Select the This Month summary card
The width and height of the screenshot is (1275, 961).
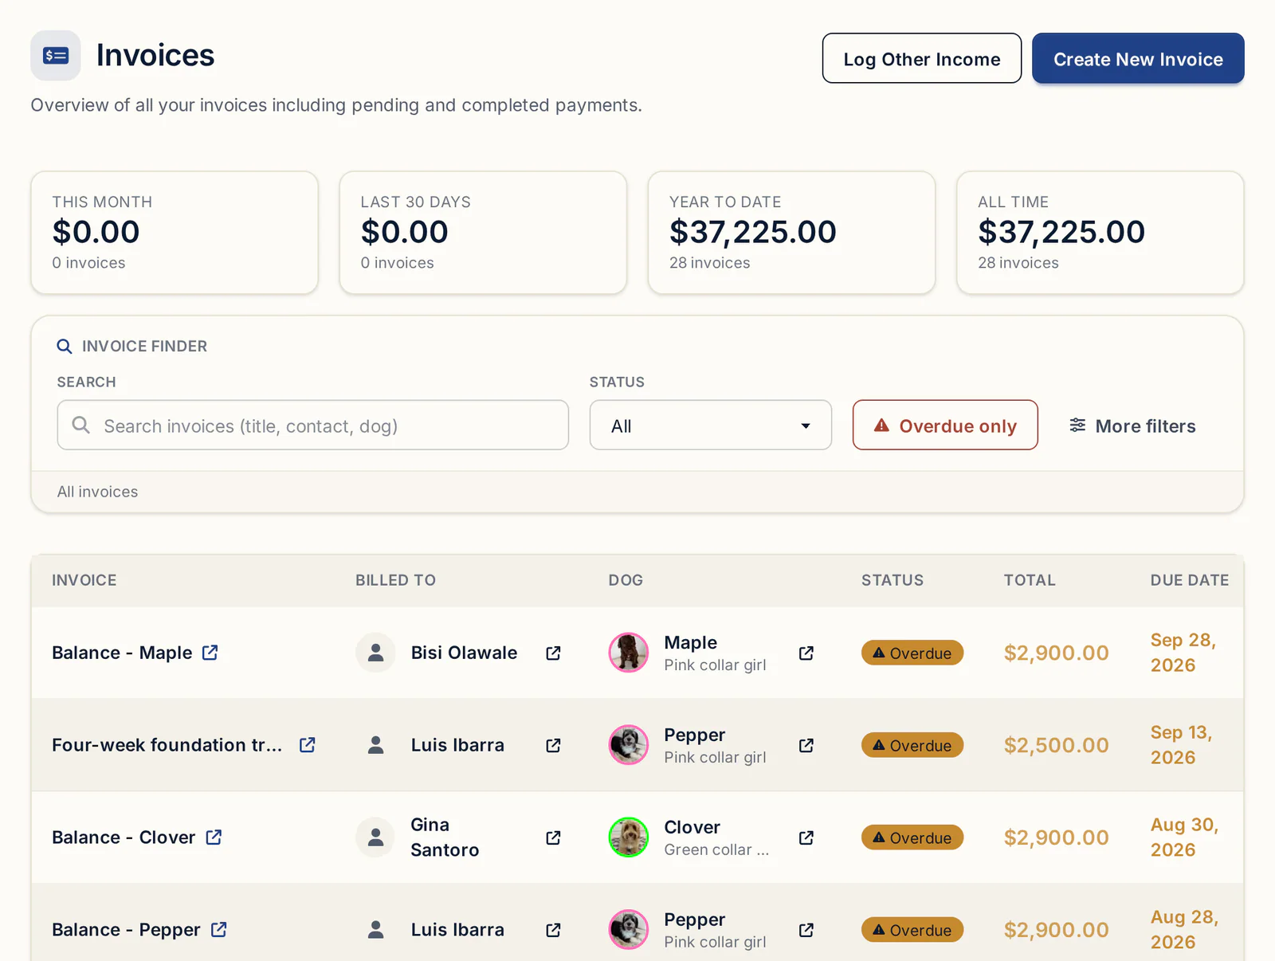(175, 233)
